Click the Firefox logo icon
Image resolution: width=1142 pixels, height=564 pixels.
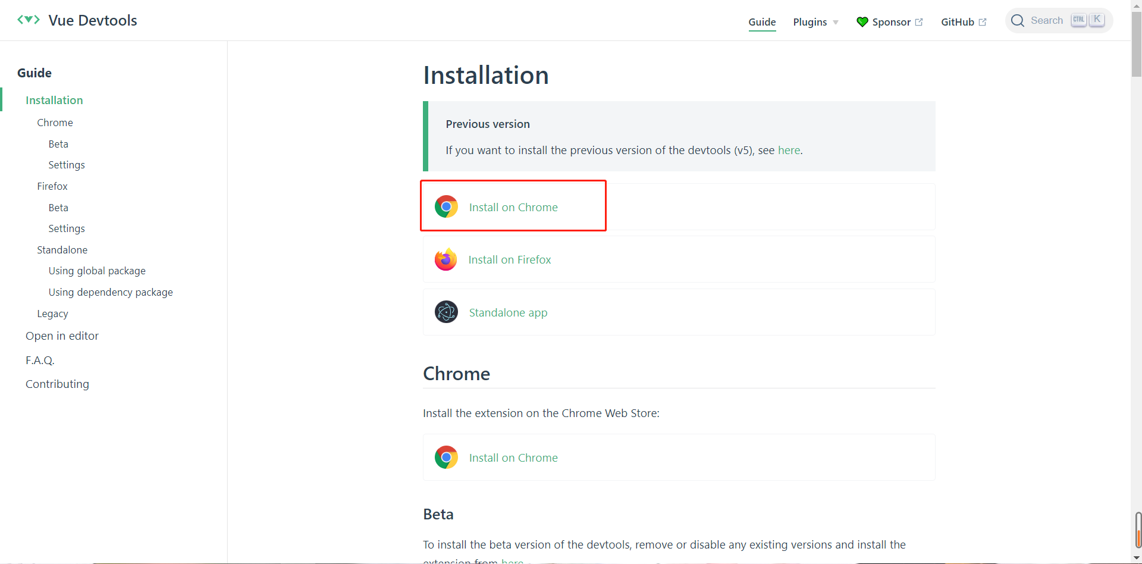coord(445,259)
